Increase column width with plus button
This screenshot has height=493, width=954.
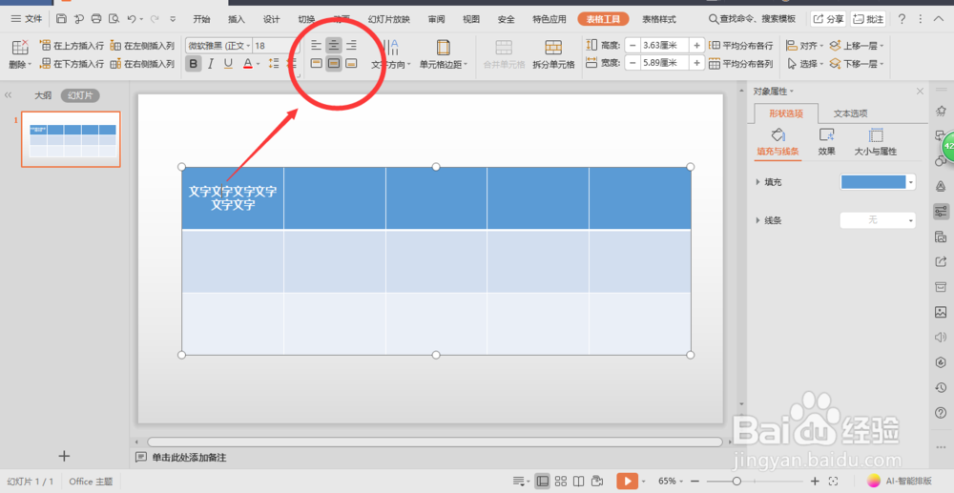pyautogui.click(x=696, y=63)
